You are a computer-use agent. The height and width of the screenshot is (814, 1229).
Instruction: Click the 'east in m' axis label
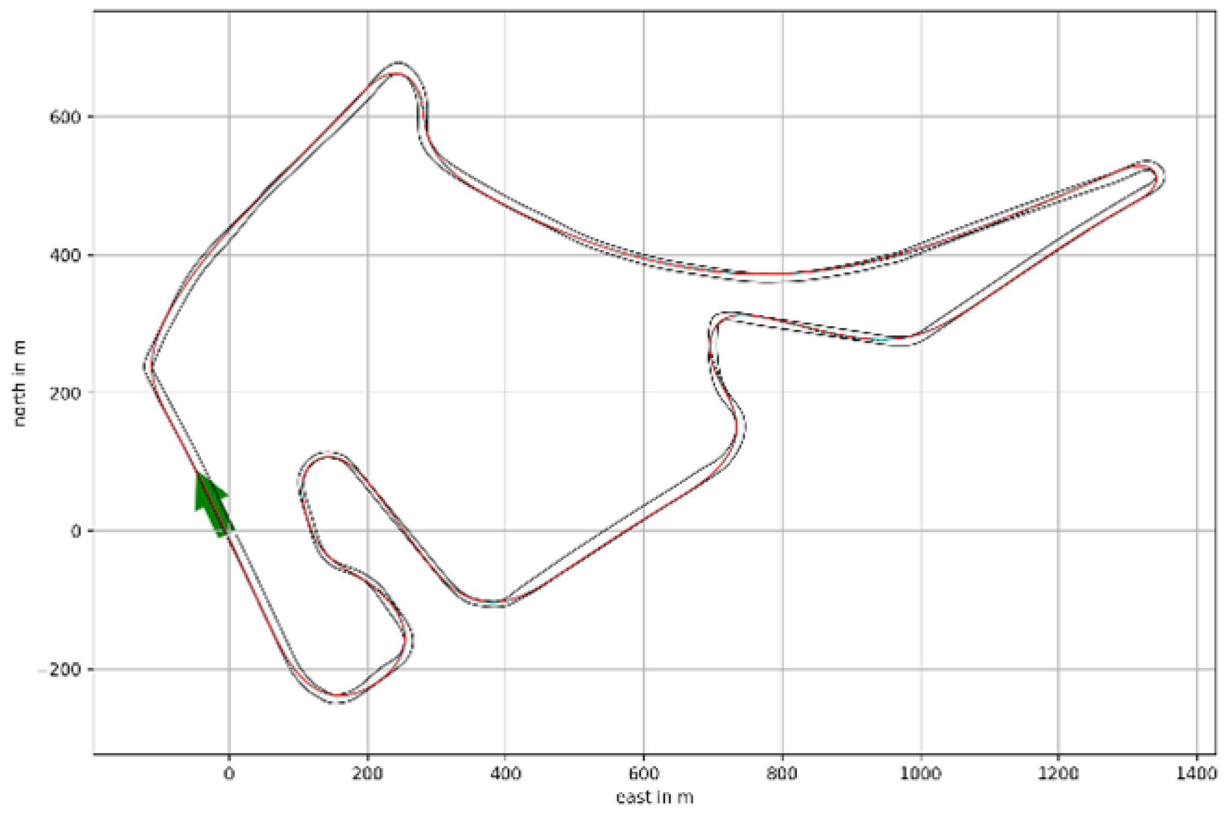coord(654,798)
